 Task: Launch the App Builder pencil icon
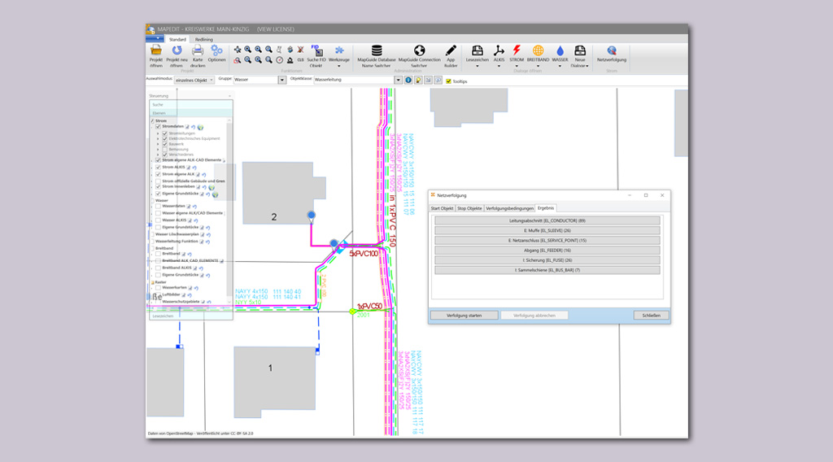tap(451, 51)
